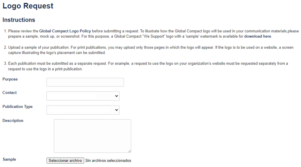Screen dimensions: 301x167
Task: Click the Logo Request page heading
Action: 28,6
